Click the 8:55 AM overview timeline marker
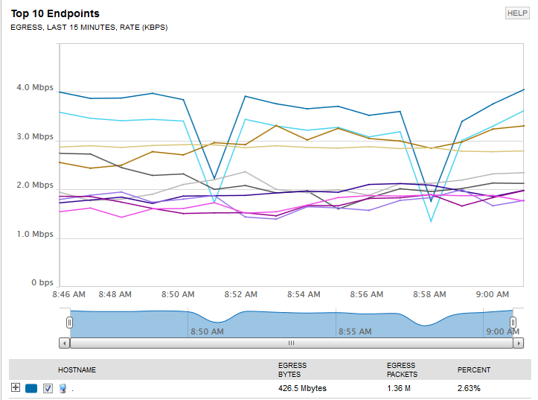 point(355,331)
